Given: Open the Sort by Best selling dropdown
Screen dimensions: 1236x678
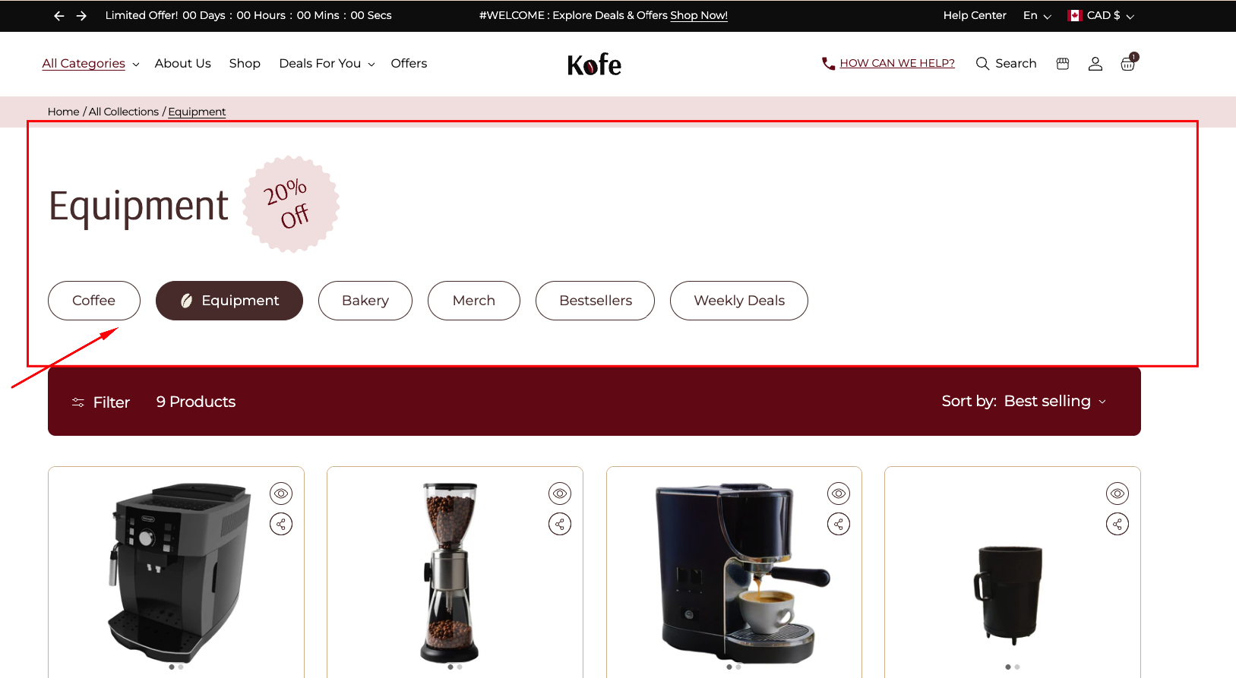Looking at the screenshot, I should [1024, 402].
